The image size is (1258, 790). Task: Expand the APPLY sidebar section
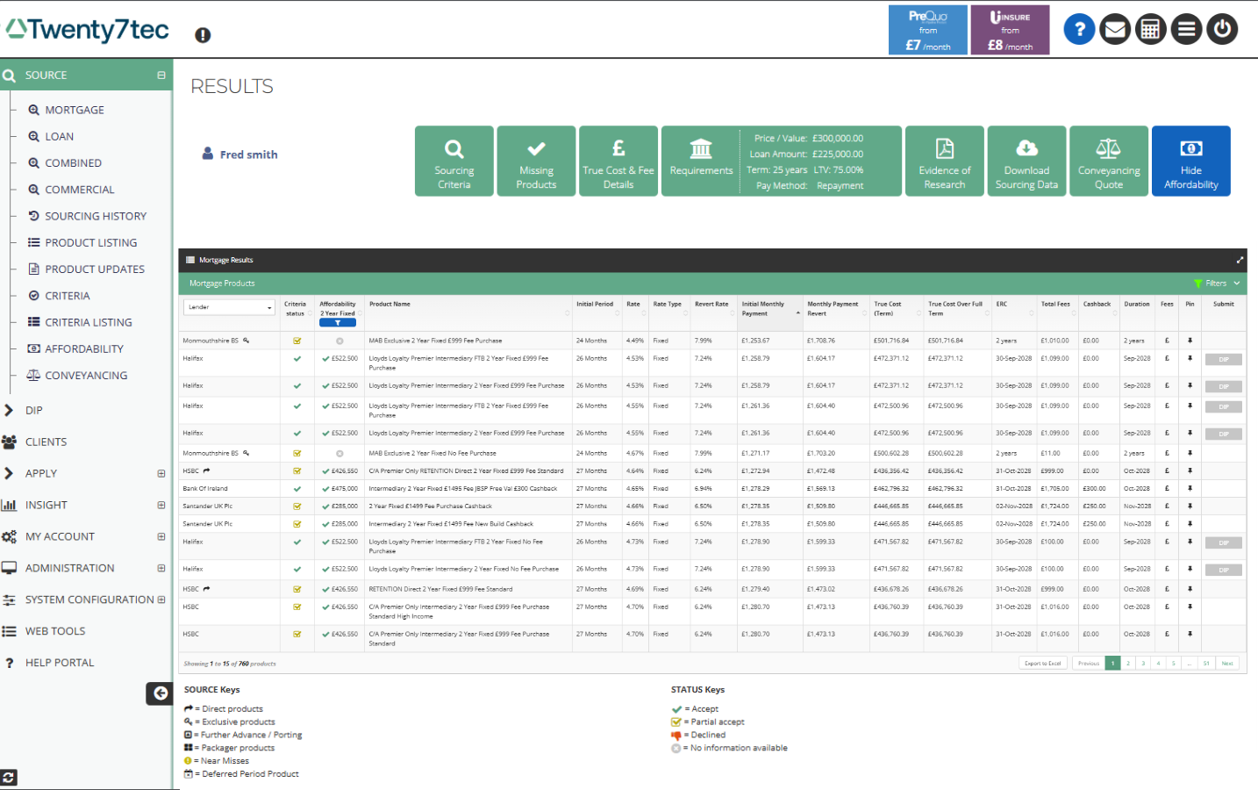[x=161, y=473]
